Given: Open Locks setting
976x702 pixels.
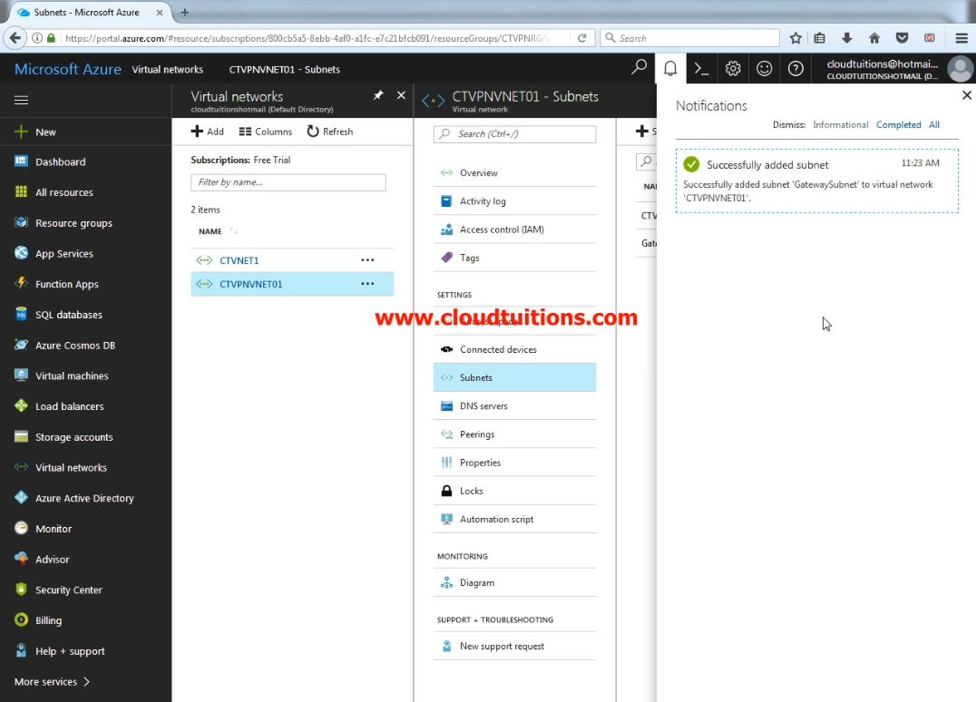Looking at the screenshot, I should pos(515,491).
